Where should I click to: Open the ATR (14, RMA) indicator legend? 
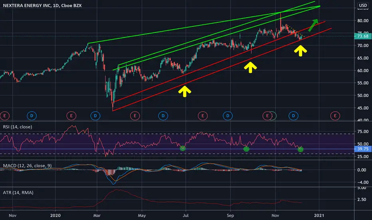pyautogui.click(x=18, y=192)
